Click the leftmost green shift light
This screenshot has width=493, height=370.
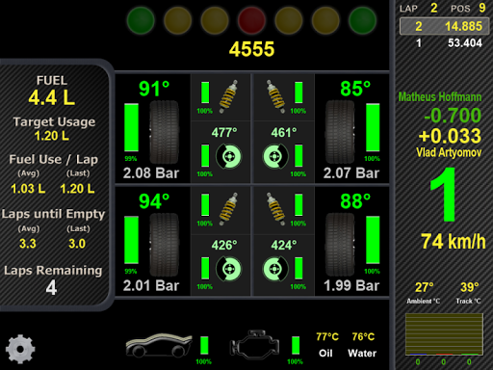pyautogui.click(x=141, y=20)
